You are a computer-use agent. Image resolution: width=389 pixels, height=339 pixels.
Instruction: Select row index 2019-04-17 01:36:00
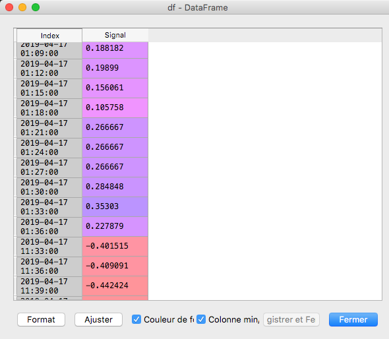pyautogui.click(x=49, y=227)
